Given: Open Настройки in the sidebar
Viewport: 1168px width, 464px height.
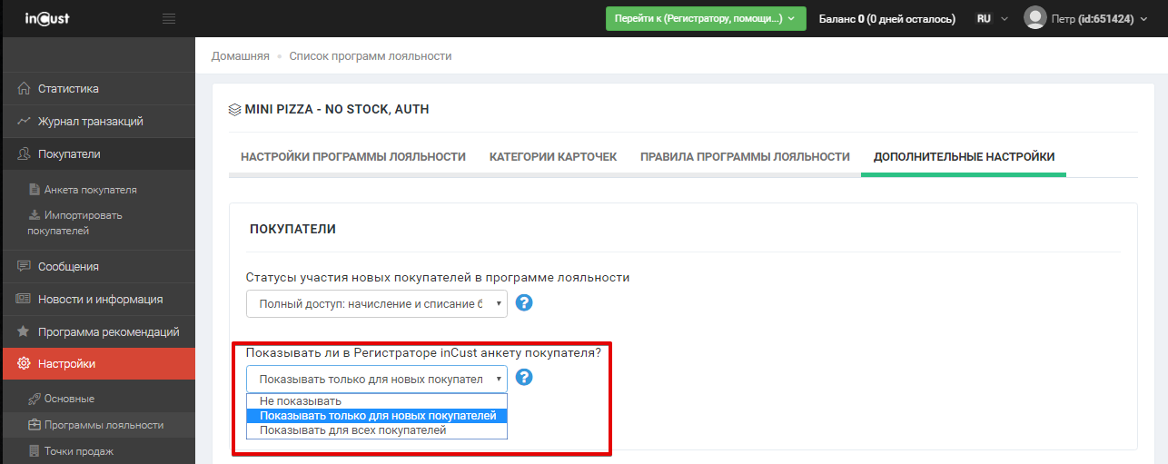Looking at the screenshot, I should [97, 364].
